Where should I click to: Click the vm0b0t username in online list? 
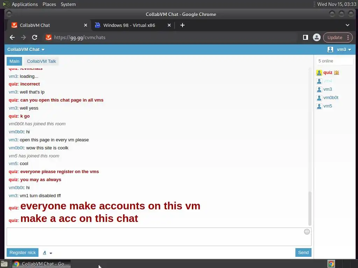(x=331, y=98)
